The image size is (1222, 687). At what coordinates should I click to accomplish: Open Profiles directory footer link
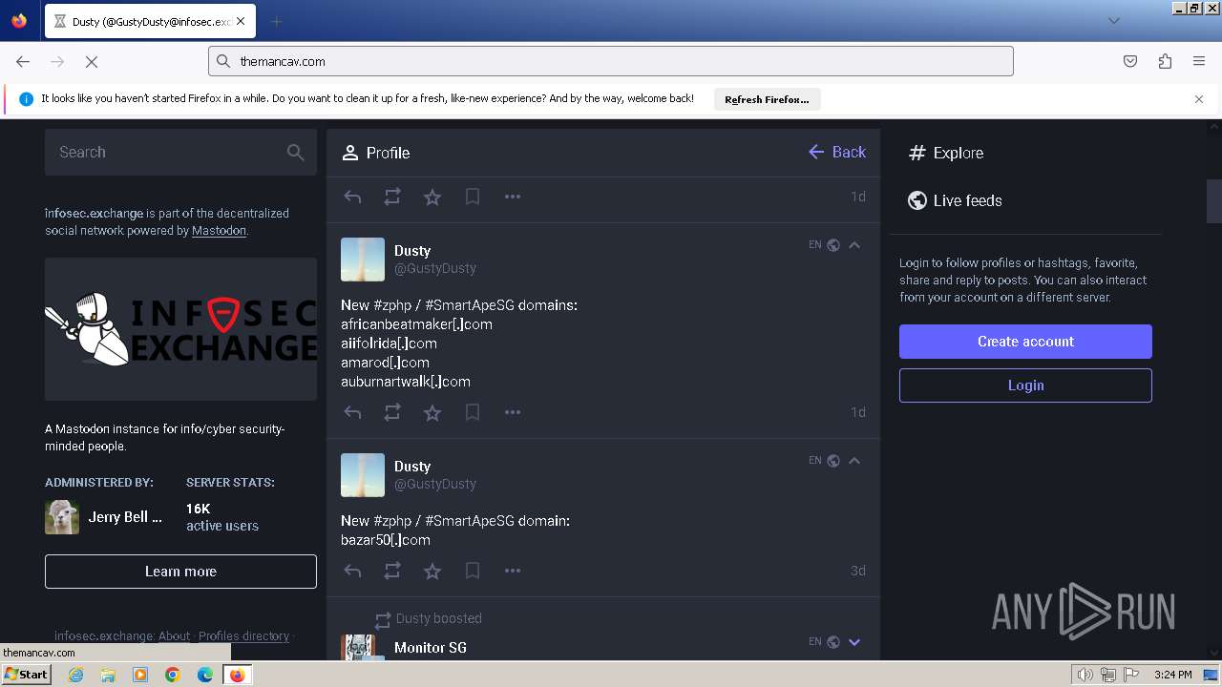[x=243, y=636]
